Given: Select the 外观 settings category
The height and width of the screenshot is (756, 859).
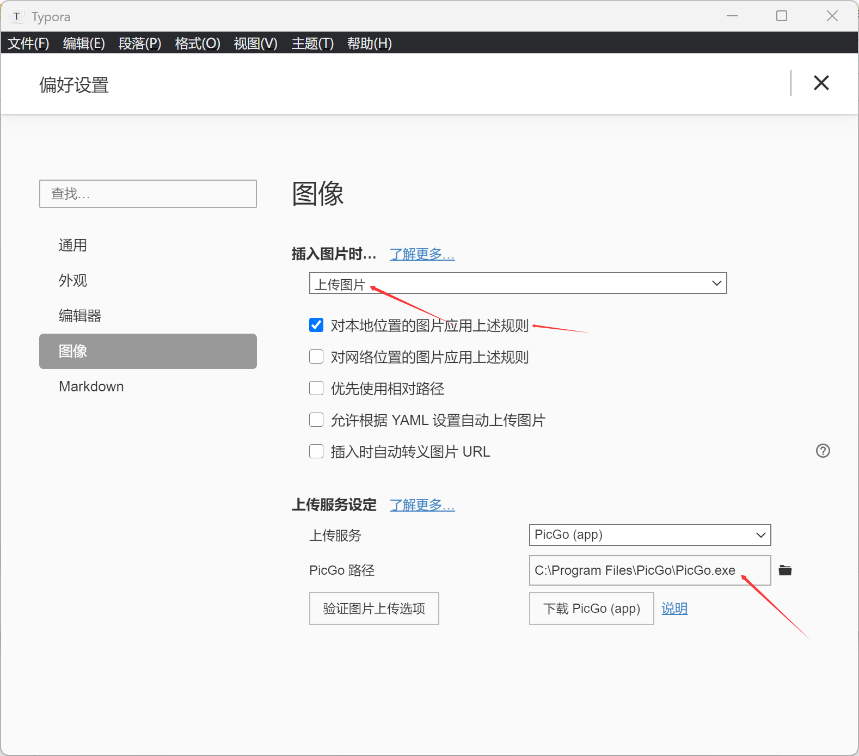Looking at the screenshot, I should click(148, 281).
